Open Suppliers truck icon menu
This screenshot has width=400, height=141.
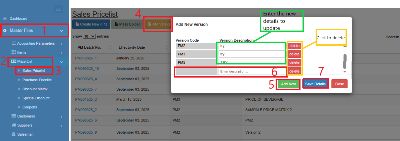14,125
